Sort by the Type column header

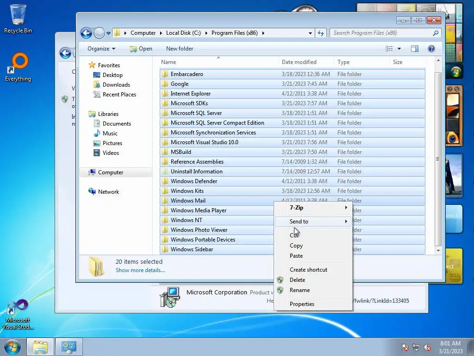coord(362,62)
